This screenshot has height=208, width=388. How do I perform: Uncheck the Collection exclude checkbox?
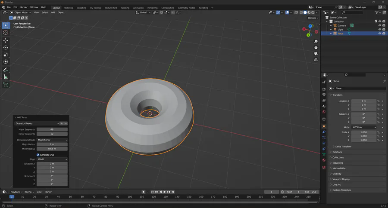point(376,21)
